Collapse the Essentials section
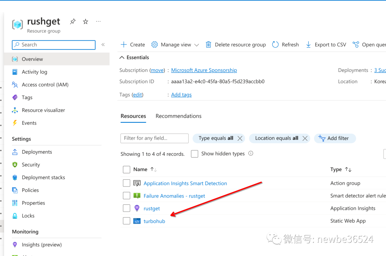This screenshot has height=256, width=386. 122,57
